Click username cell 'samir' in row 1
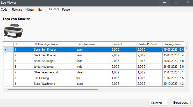 pyautogui.click(x=93, y=50)
